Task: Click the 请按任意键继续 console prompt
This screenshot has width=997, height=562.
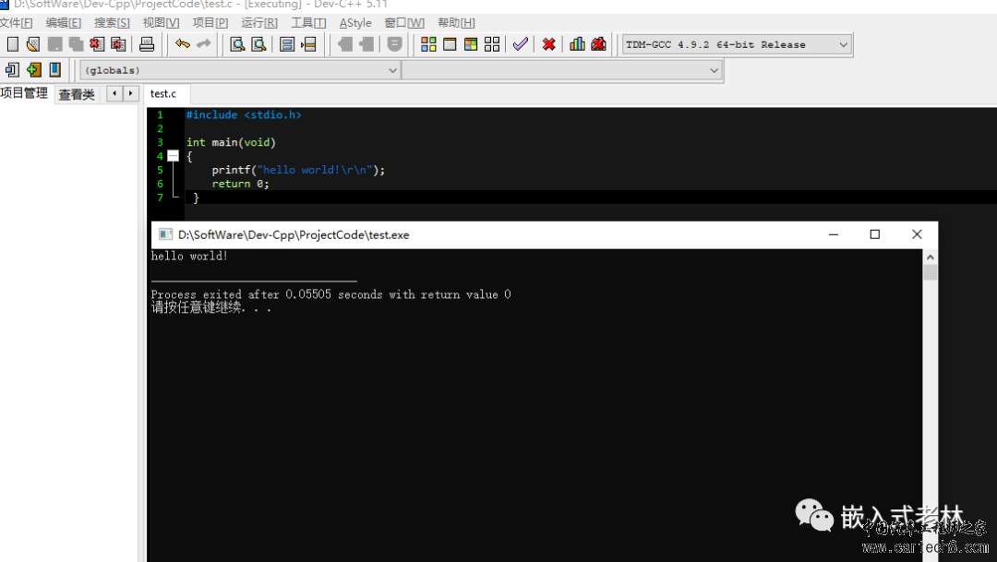Action: (211, 307)
